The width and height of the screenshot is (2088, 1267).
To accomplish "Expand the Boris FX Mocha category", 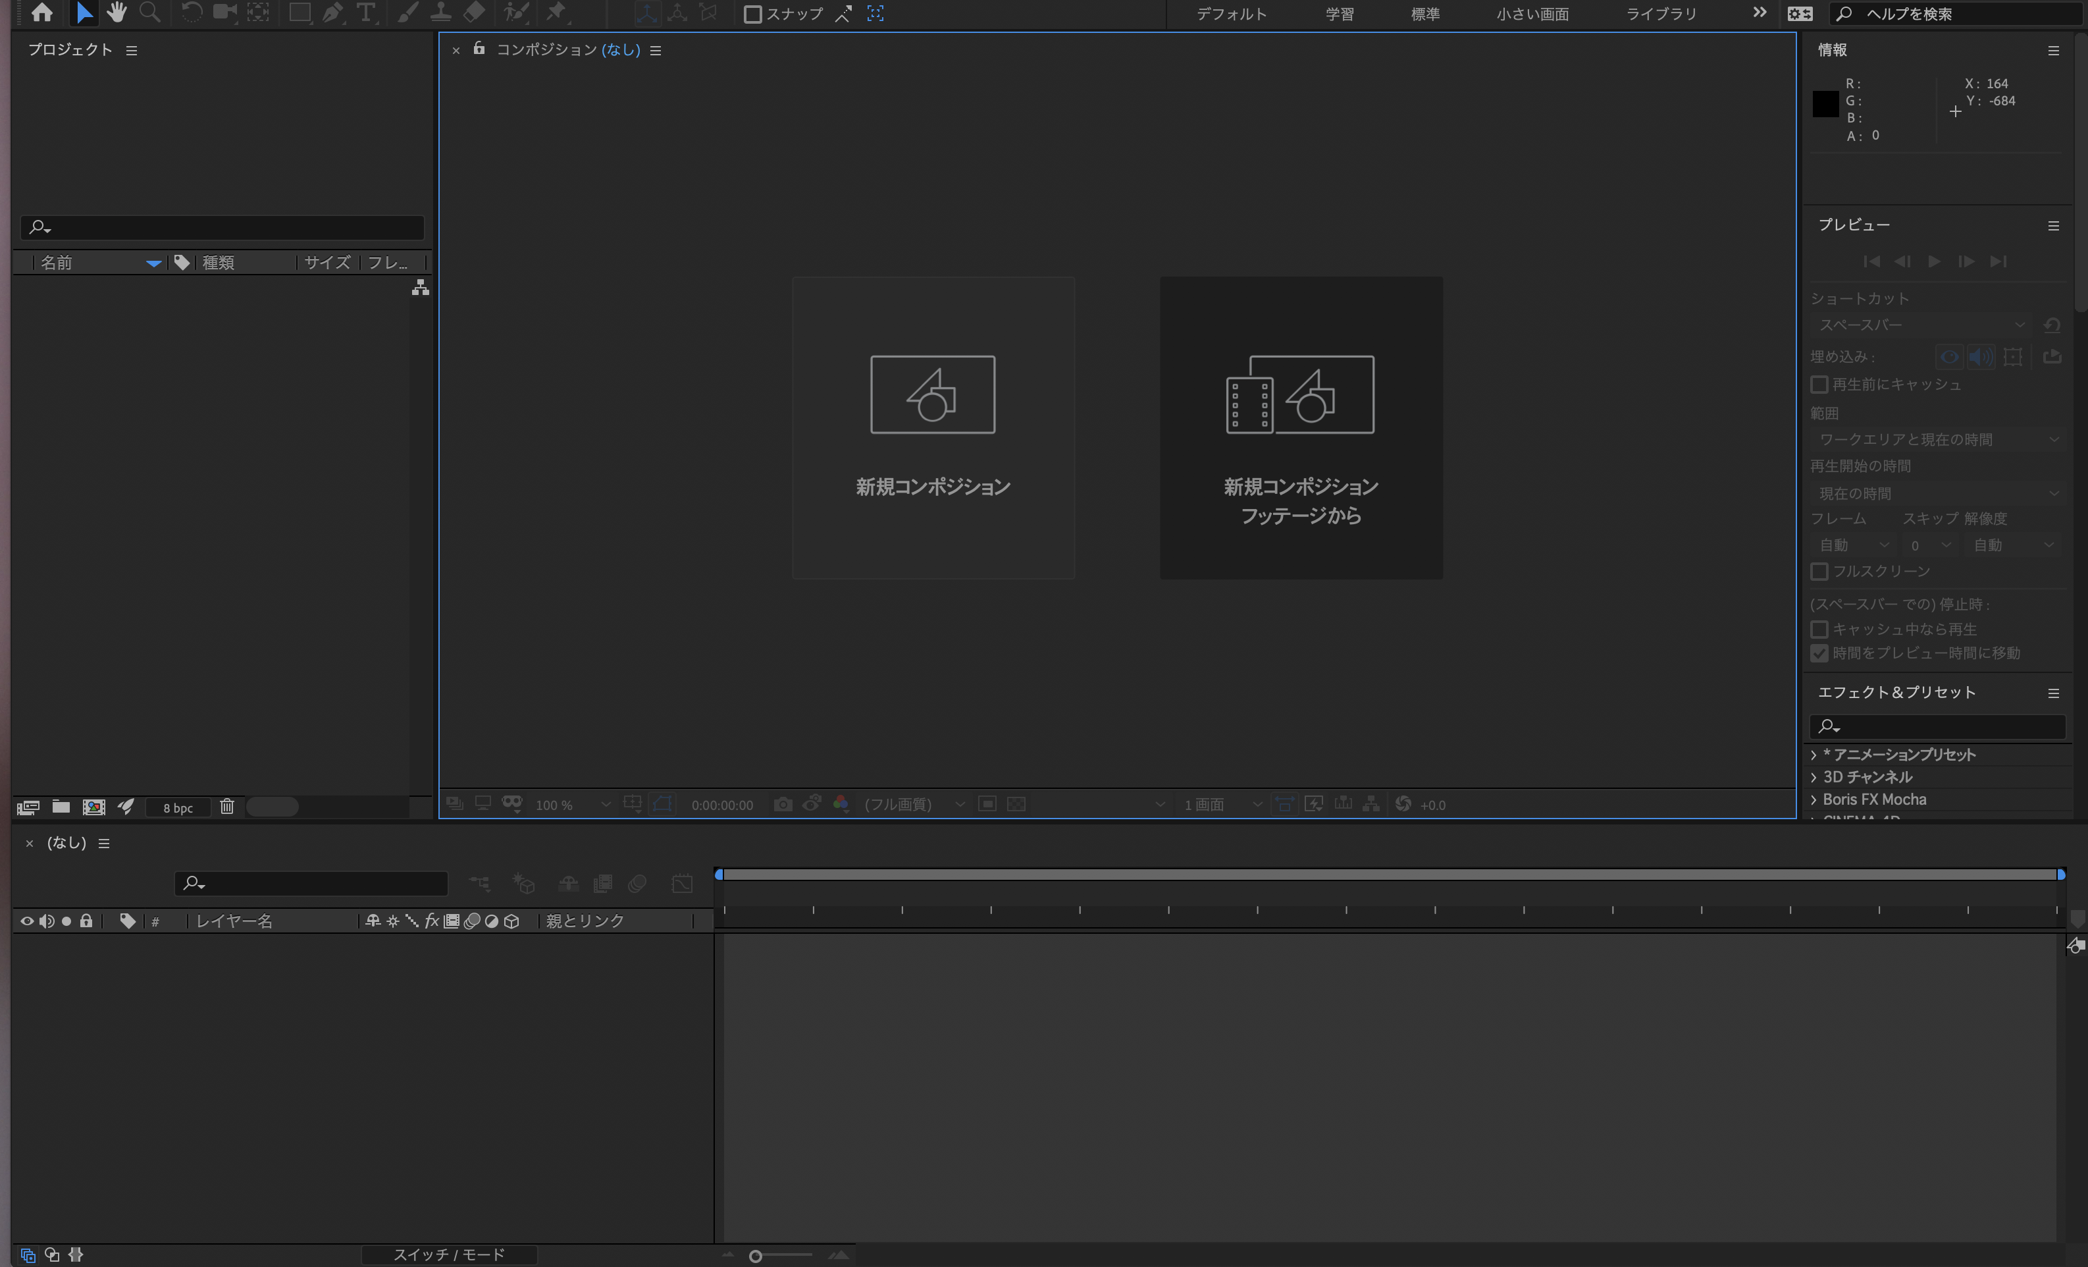I will [1814, 800].
